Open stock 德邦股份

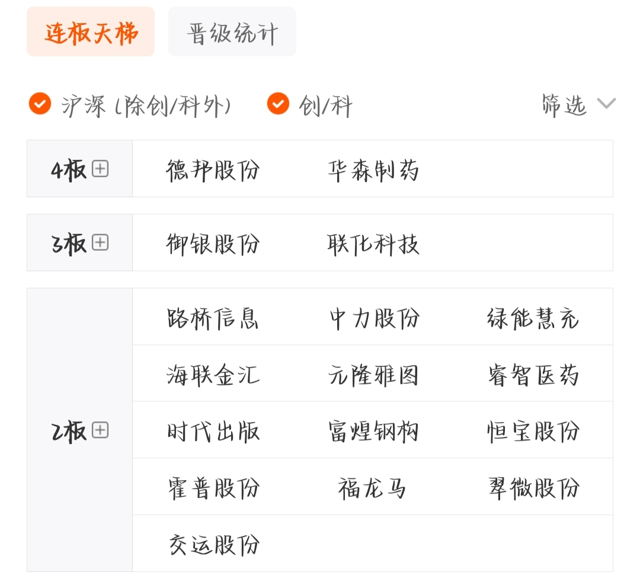click(213, 171)
